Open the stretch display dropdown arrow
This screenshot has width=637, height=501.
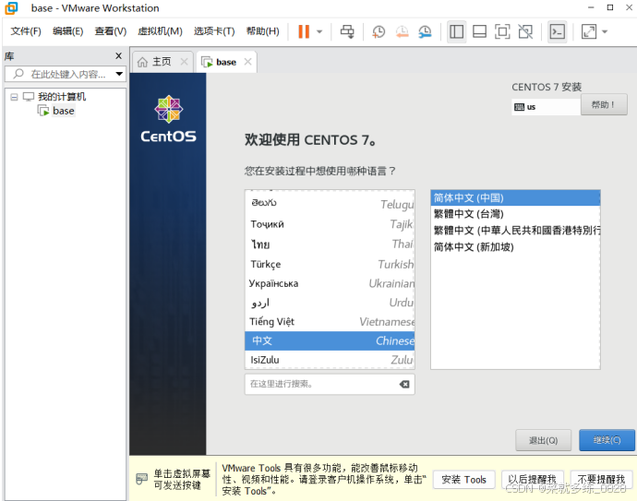tap(605, 31)
